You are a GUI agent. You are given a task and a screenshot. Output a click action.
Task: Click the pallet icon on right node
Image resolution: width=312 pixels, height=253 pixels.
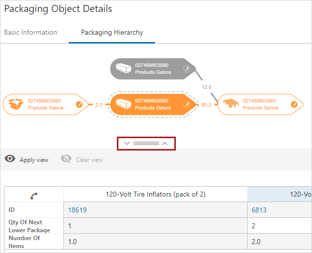pos(232,104)
